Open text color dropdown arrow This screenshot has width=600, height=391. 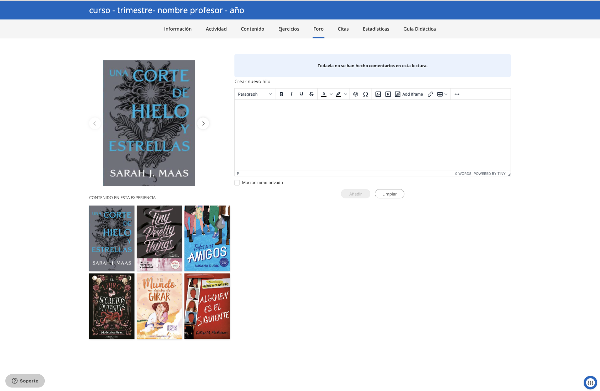(331, 94)
